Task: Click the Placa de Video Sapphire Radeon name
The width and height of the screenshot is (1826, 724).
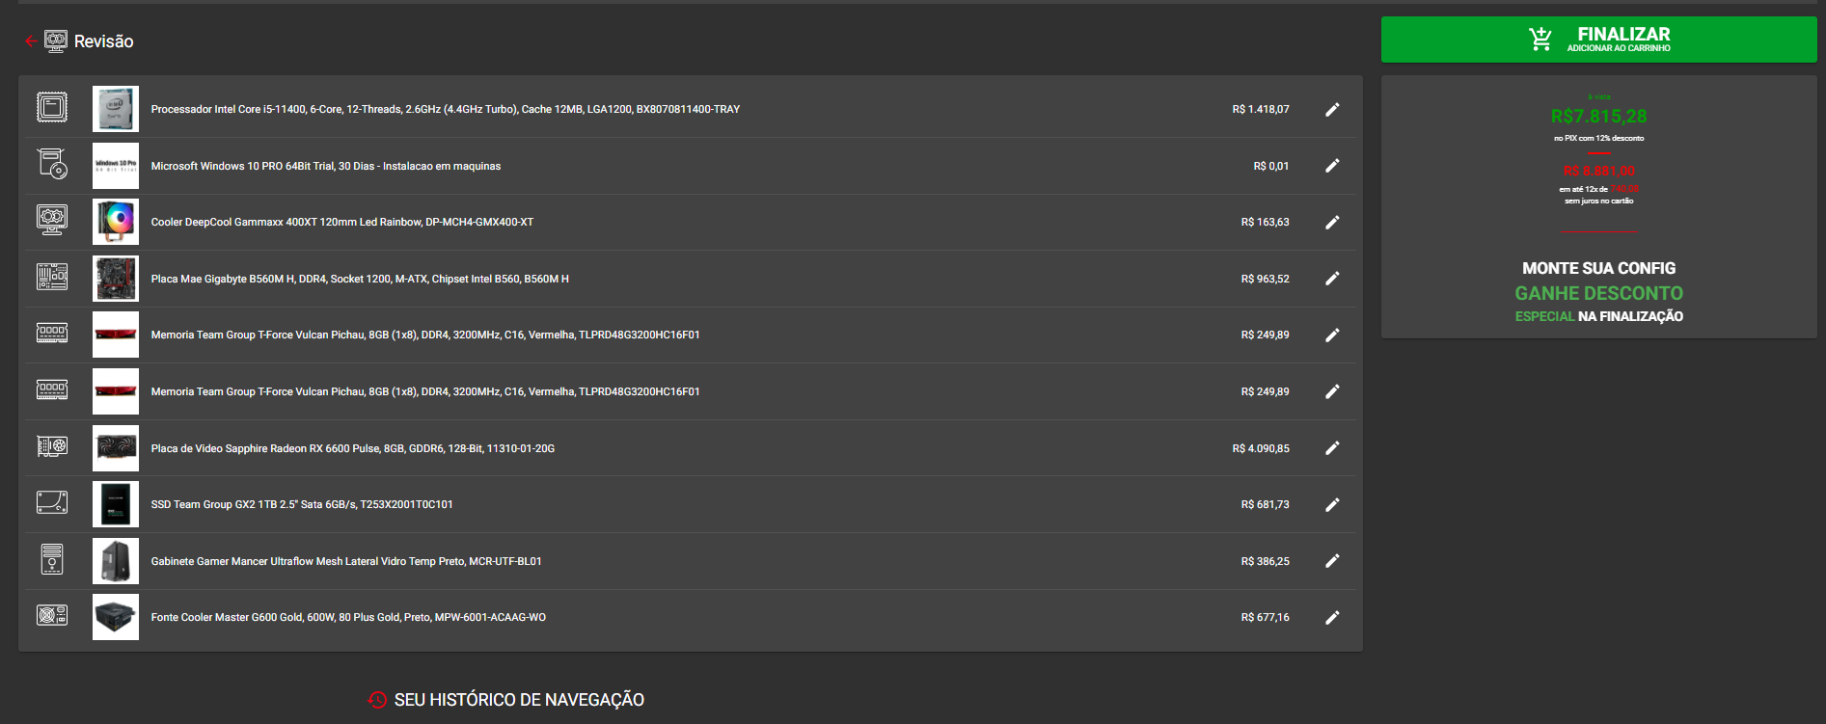Action: (353, 448)
